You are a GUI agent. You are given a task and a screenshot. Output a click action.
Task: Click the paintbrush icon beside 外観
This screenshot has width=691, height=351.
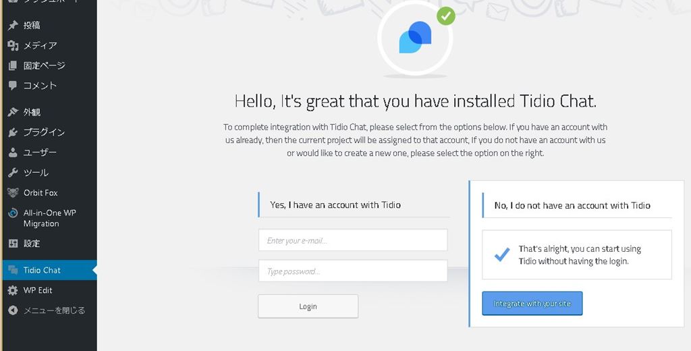pos(12,112)
